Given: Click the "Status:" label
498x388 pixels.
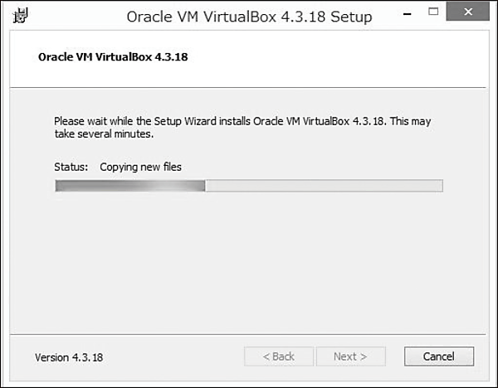Looking at the screenshot, I should click(x=71, y=167).
